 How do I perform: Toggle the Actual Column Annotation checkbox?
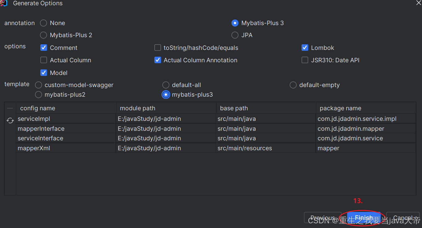coord(158,60)
